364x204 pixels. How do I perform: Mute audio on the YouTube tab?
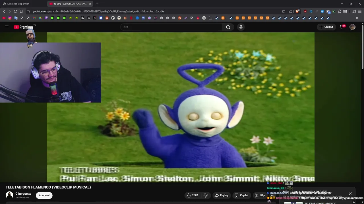[55, 4]
